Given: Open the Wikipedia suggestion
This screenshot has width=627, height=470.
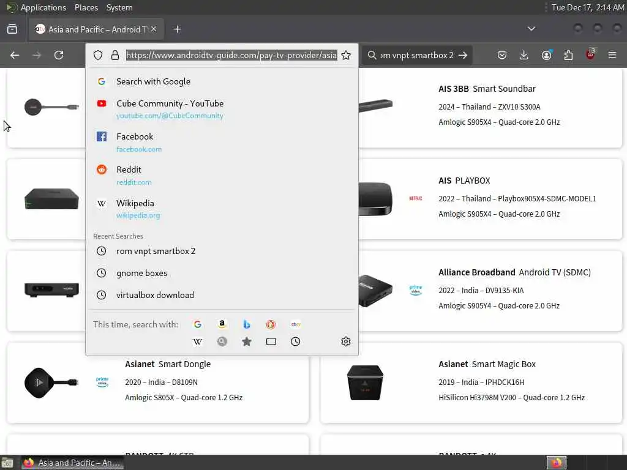Looking at the screenshot, I should pos(222,209).
